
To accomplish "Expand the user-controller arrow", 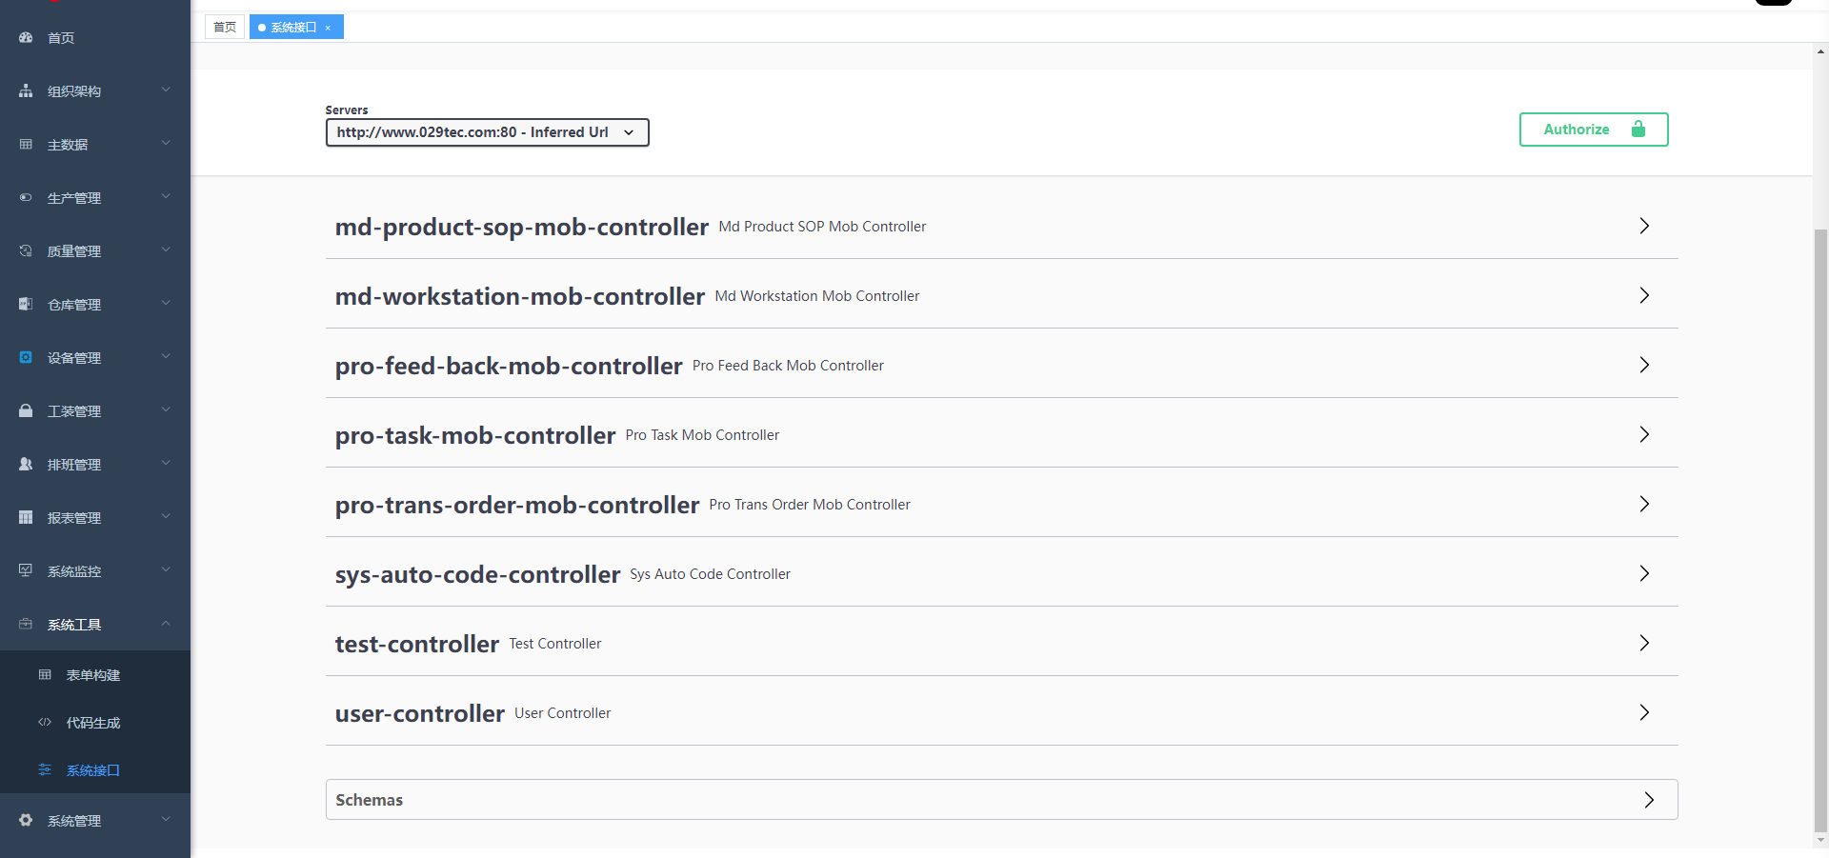I will point(1644,712).
